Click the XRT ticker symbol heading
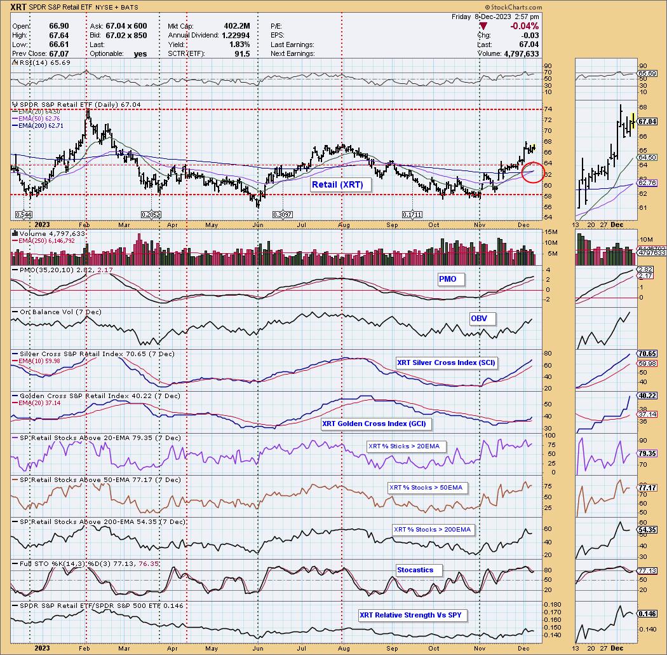Viewport: 667px width, 655px height. tap(18, 7)
